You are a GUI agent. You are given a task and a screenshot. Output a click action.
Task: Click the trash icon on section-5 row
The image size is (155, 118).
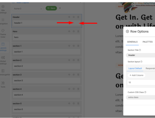pos(78,103)
